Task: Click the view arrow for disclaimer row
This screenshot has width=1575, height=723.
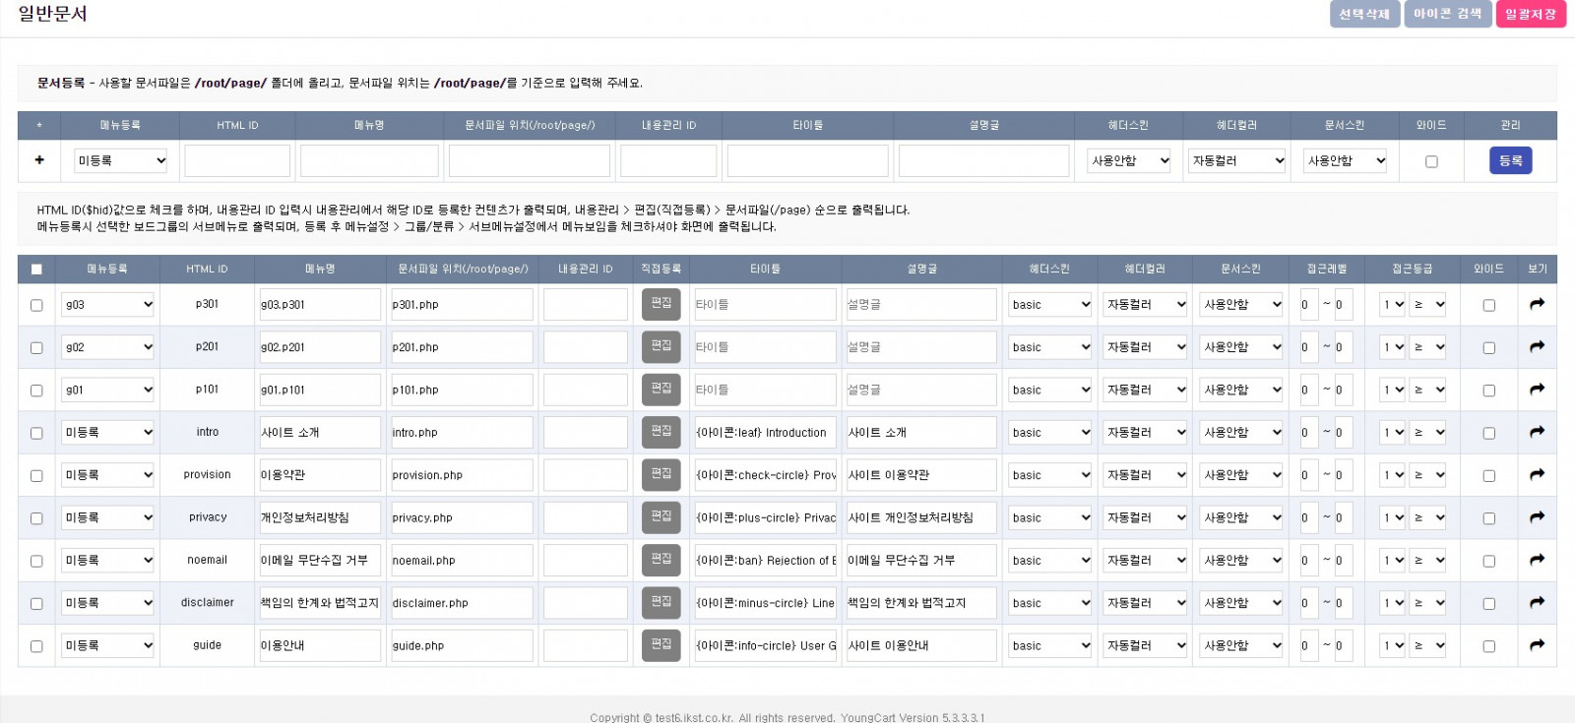Action: point(1537,603)
